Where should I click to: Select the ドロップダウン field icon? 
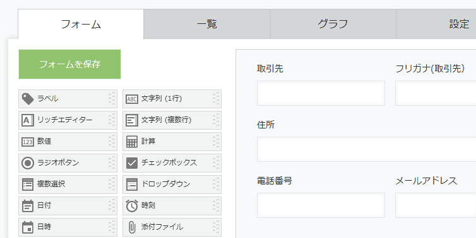click(132, 184)
